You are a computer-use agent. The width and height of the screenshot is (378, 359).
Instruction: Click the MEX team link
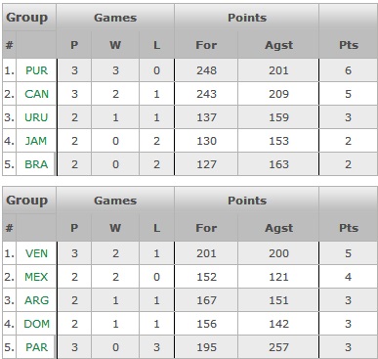tap(36, 277)
